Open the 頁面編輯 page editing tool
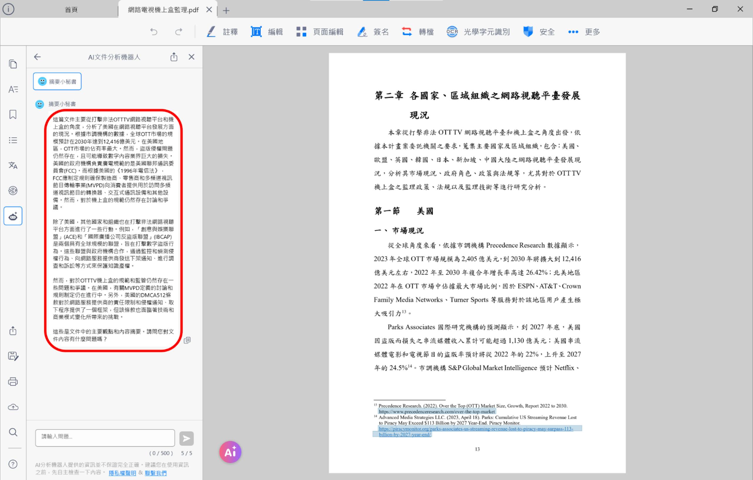Screen dimensions: 753x480 click(x=320, y=31)
